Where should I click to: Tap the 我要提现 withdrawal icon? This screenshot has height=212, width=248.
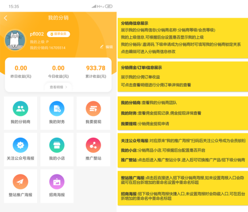93,108
